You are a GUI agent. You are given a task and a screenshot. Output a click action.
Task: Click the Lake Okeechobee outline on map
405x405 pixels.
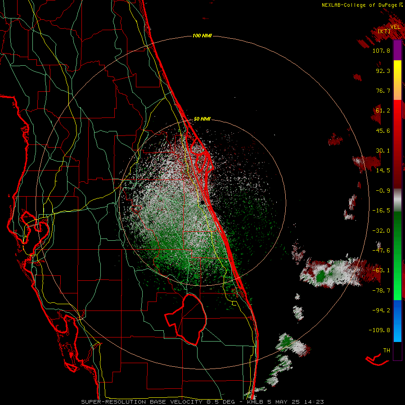tap(186, 319)
